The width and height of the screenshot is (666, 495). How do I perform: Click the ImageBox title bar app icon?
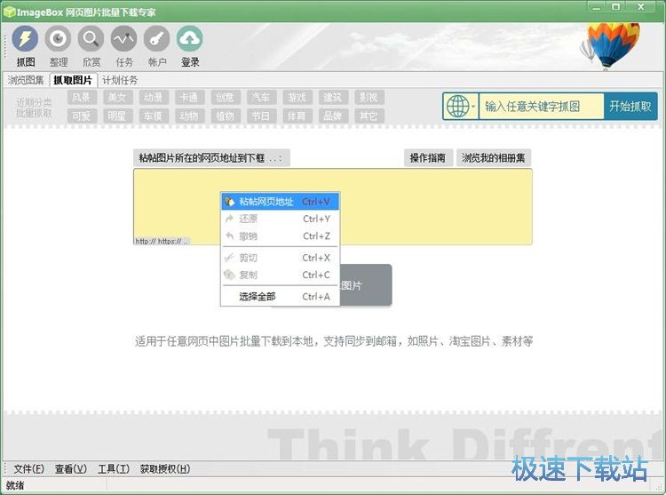point(10,12)
